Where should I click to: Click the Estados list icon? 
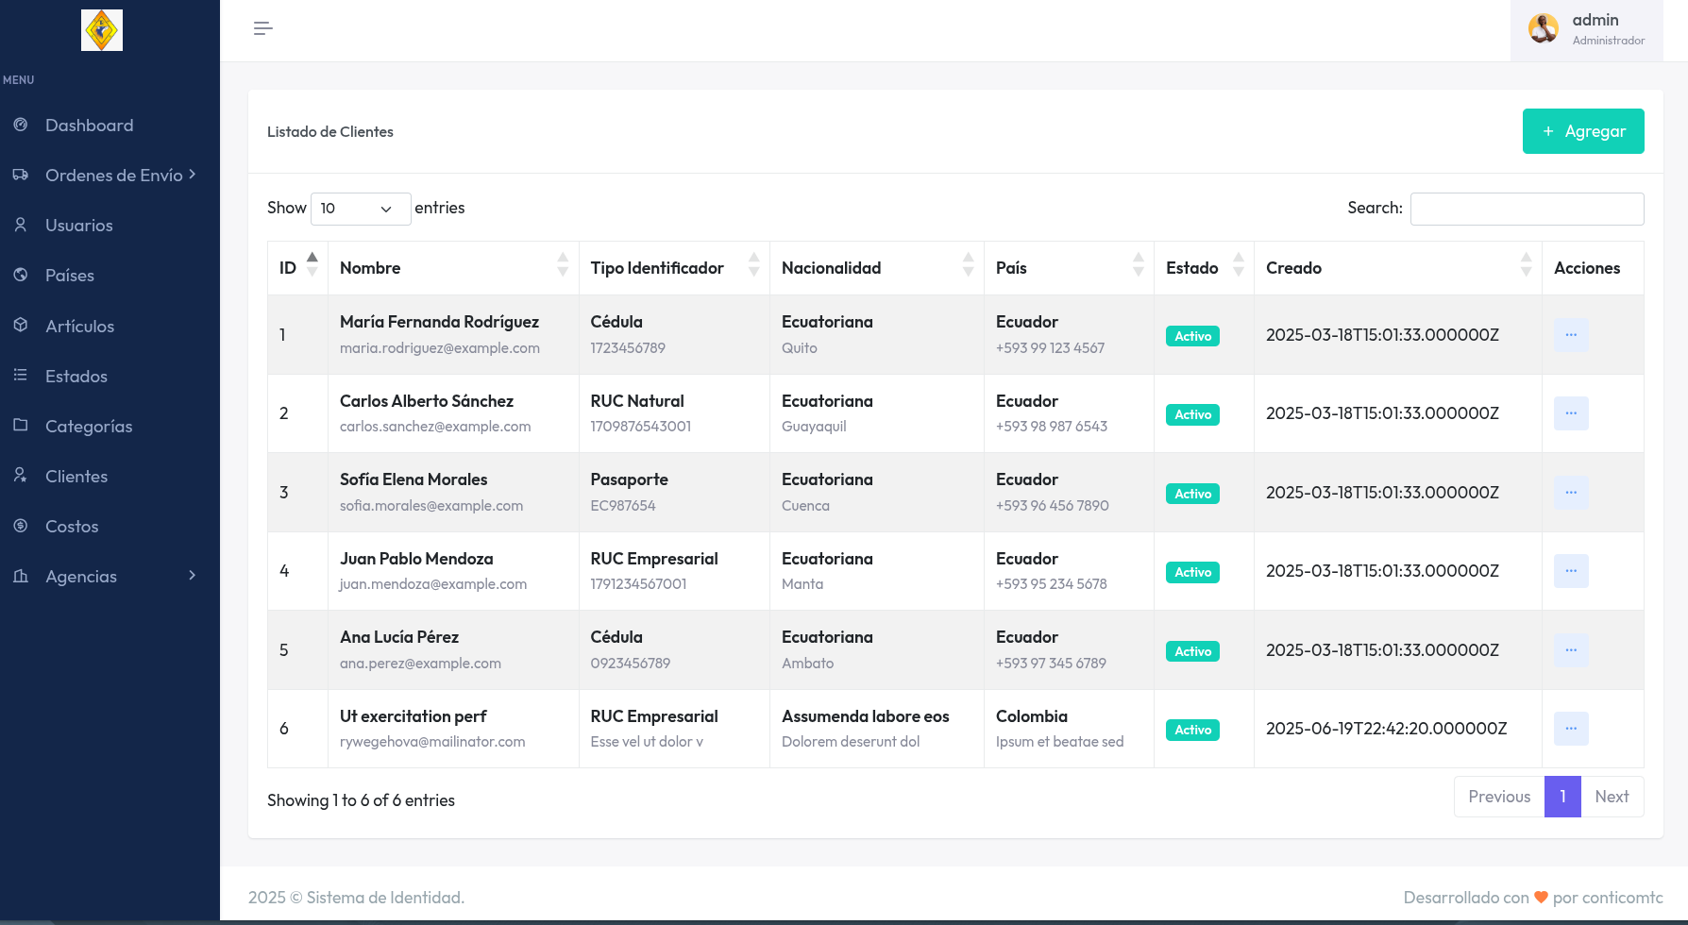[21, 375]
